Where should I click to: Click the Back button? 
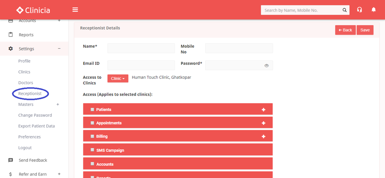(x=345, y=30)
